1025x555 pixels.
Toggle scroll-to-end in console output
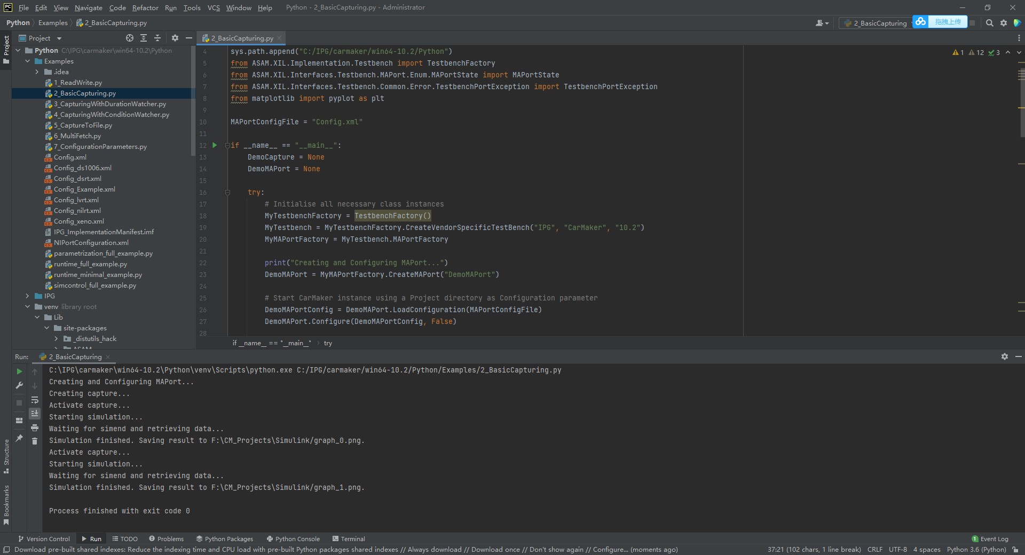(x=35, y=414)
